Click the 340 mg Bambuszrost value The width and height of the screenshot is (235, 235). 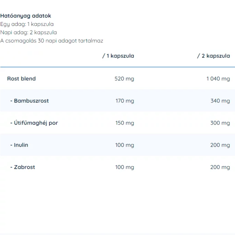tap(220, 101)
